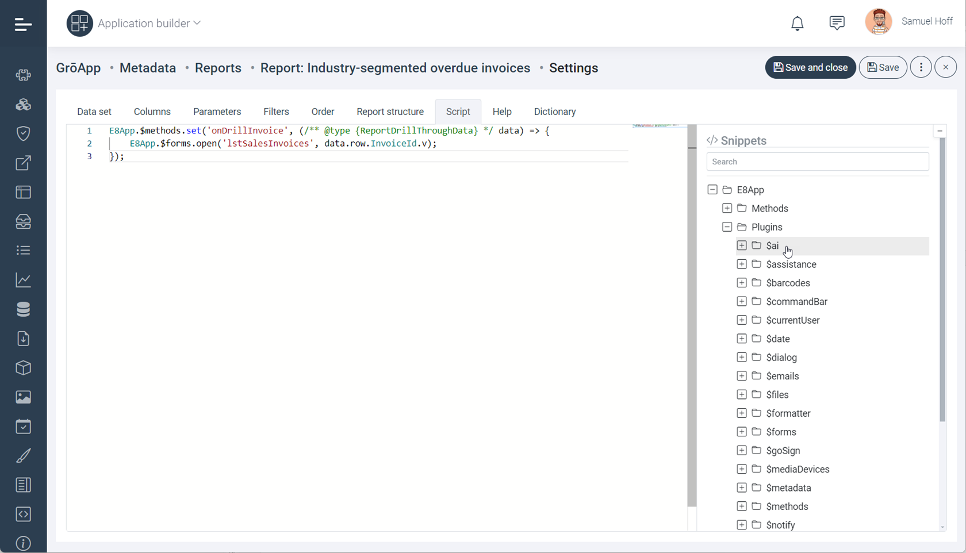The height and width of the screenshot is (553, 966).
Task: Open the line-chart analytics icon in sidebar
Action: (x=23, y=280)
